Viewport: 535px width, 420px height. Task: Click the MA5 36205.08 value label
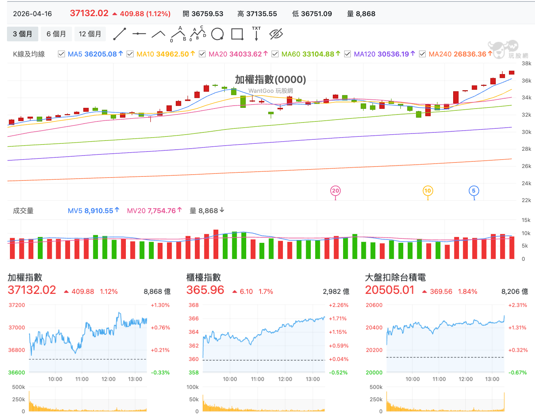click(95, 54)
